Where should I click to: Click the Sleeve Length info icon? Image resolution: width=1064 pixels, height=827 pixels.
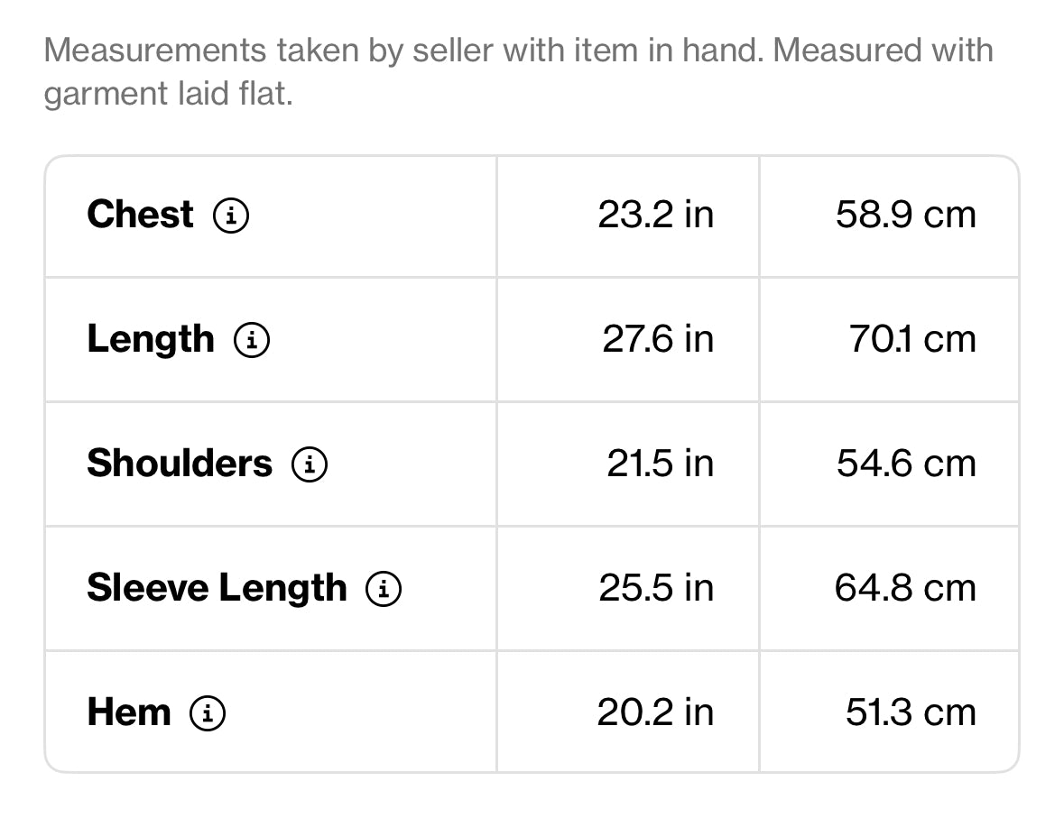coord(384,588)
